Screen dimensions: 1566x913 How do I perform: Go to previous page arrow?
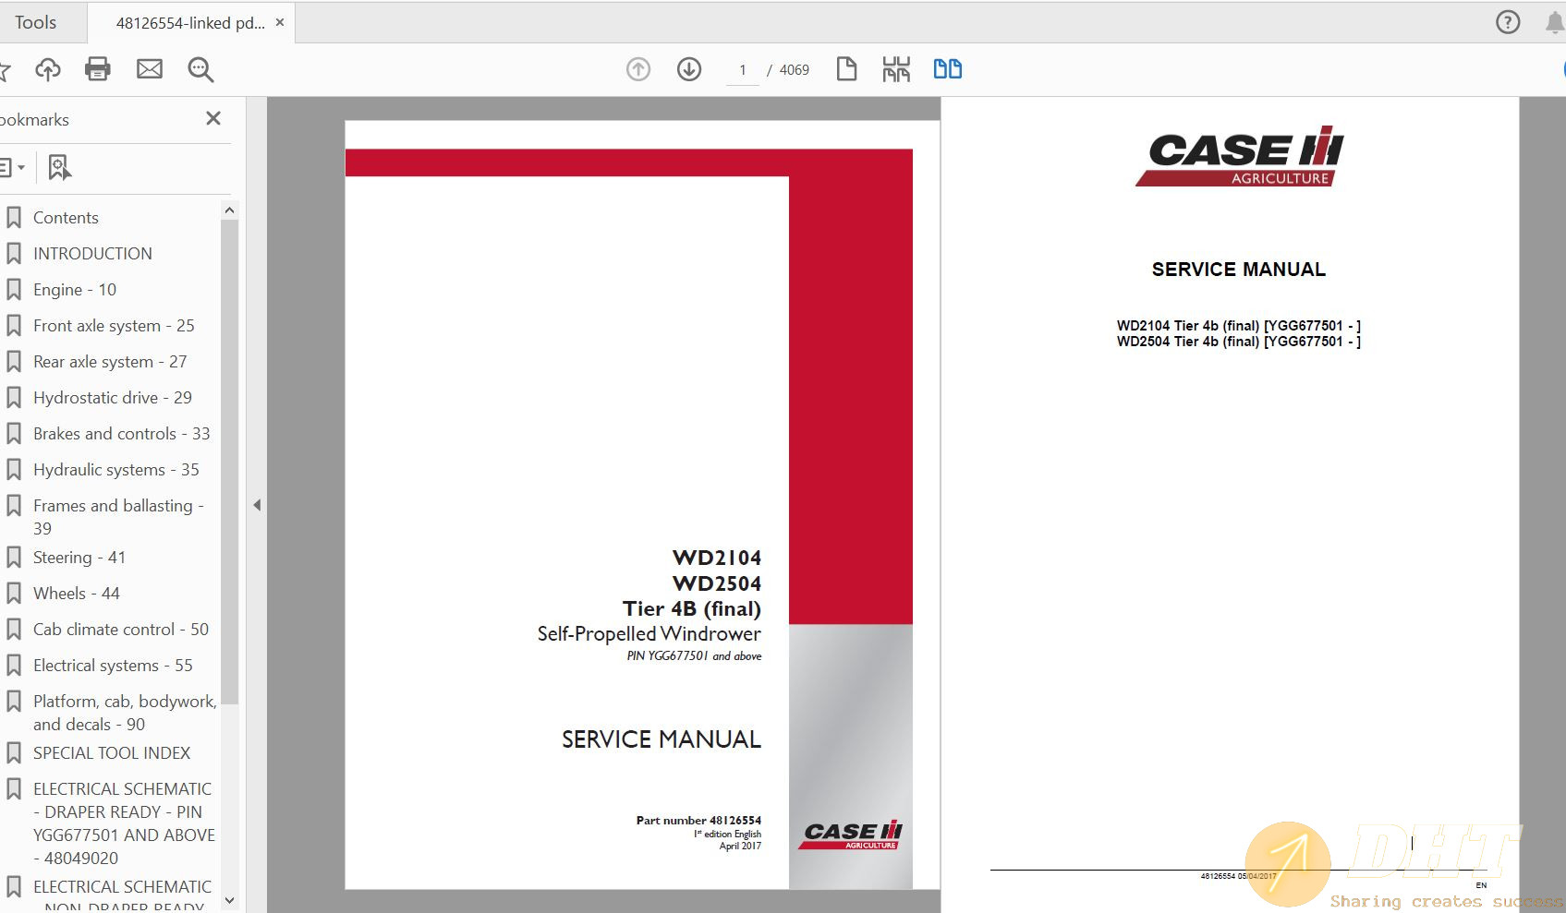click(638, 69)
